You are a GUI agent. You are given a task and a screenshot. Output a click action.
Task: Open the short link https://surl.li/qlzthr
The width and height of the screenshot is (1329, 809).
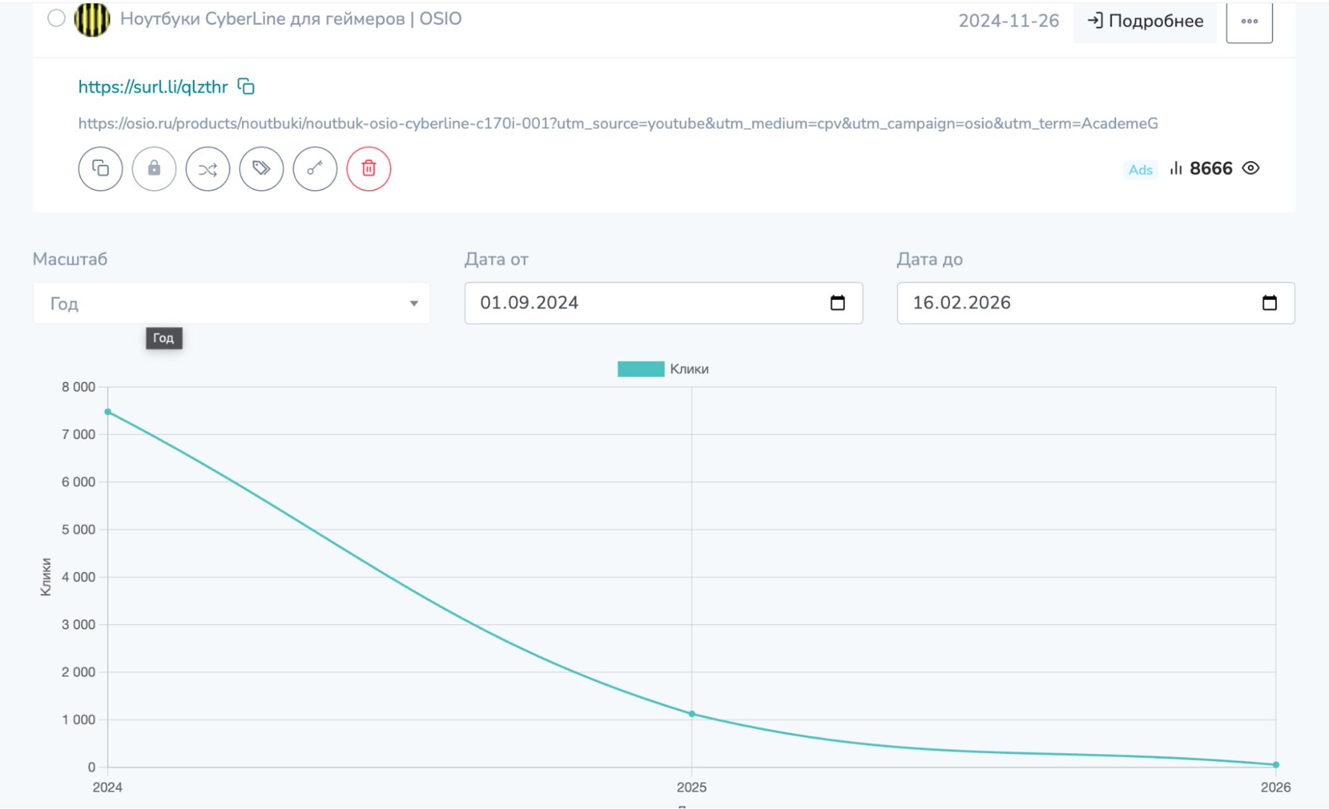[153, 87]
